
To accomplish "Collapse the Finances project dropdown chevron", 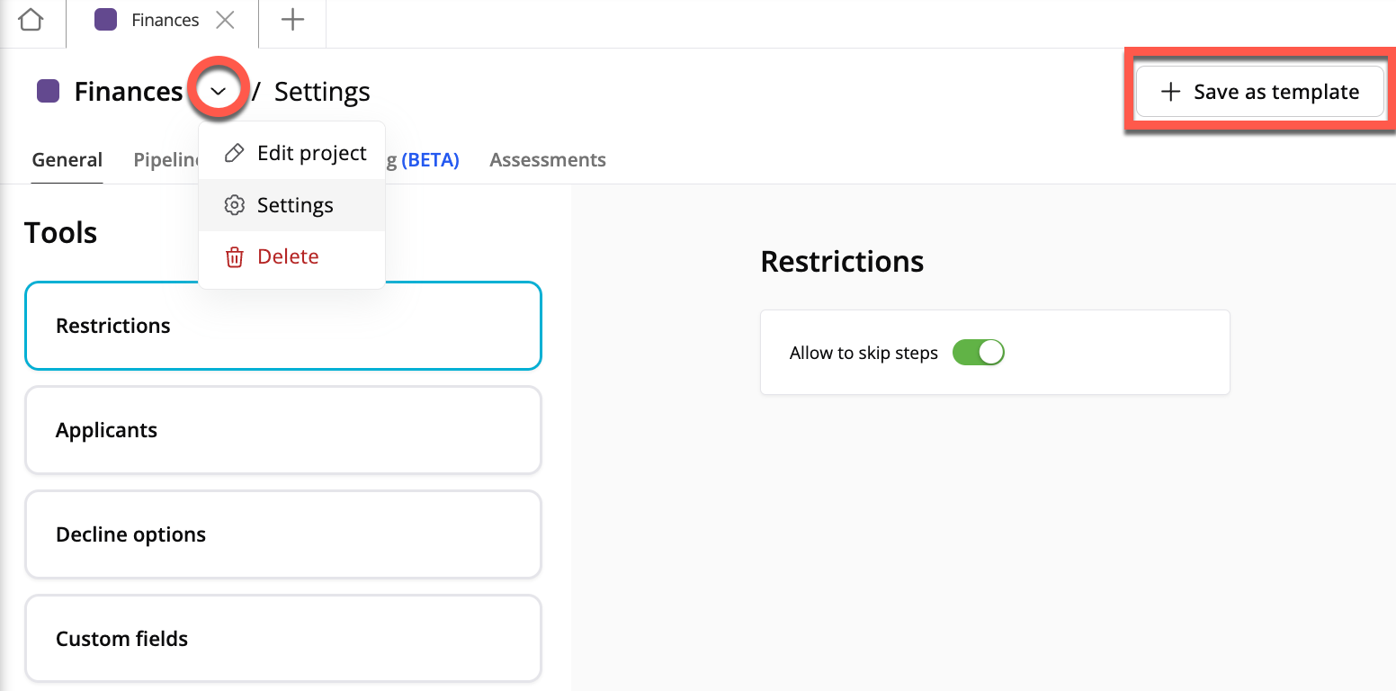I will pos(218,91).
